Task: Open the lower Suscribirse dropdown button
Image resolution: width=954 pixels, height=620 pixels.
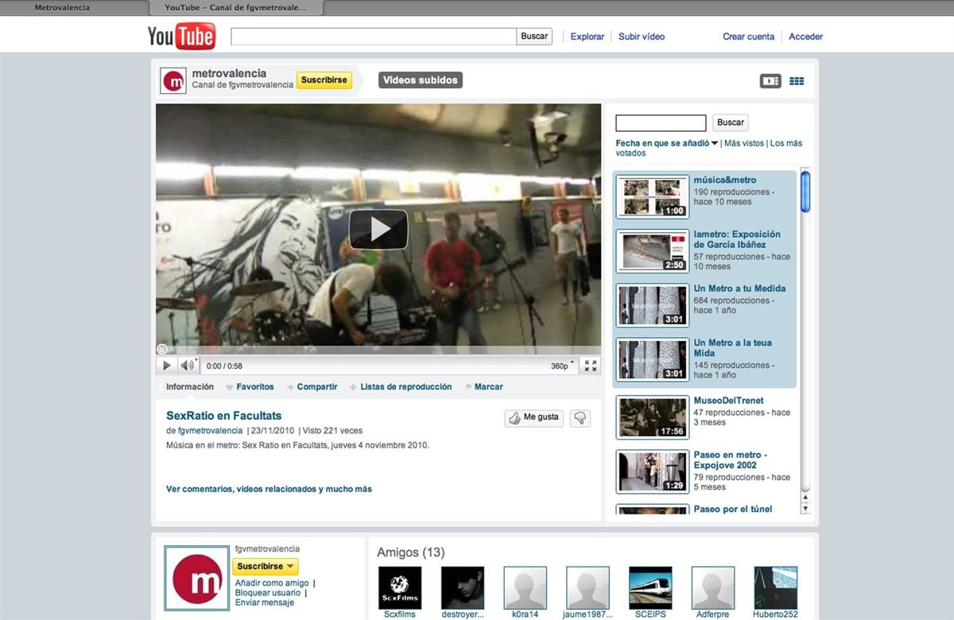Action: pos(266,567)
